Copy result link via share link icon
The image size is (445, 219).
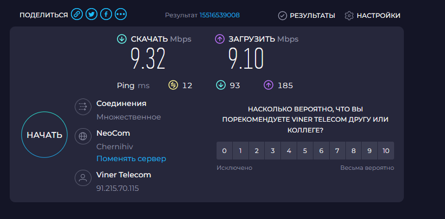click(77, 14)
